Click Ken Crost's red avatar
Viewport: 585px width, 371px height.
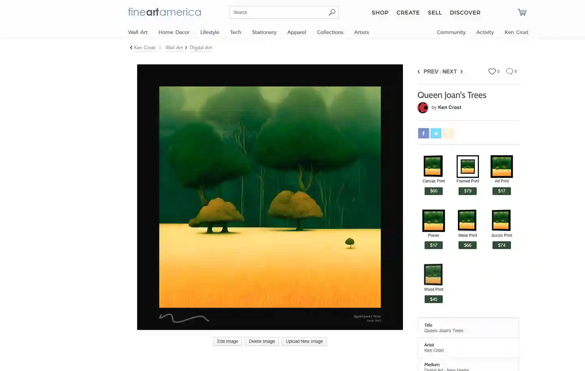point(423,108)
